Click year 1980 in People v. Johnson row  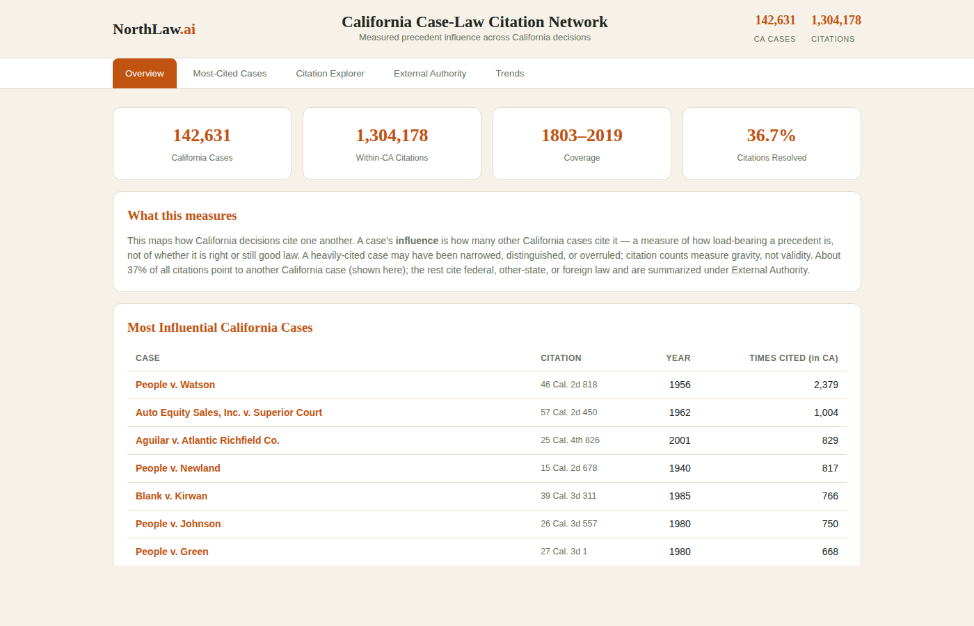[680, 524]
